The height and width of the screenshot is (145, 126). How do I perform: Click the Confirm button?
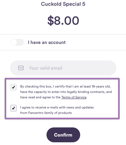pos(63,135)
